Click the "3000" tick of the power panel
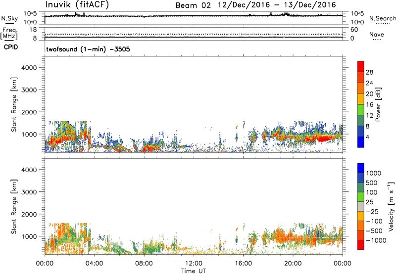The width and height of the screenshot is (396, 274). pyautogui.click(x=29, y=90)
